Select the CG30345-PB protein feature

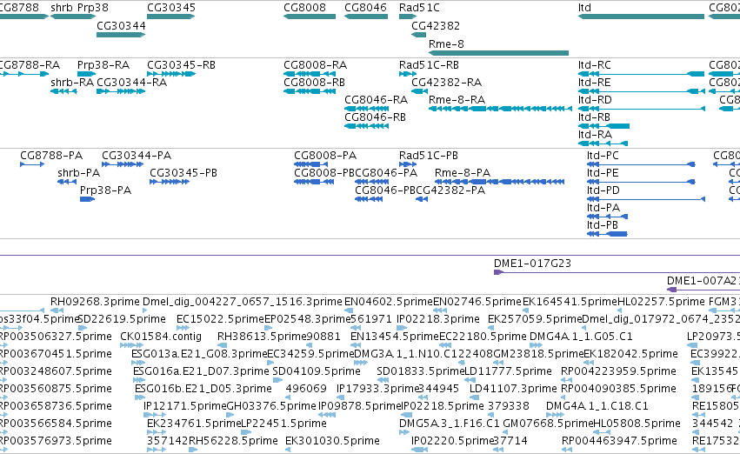[x=170, y=182]
